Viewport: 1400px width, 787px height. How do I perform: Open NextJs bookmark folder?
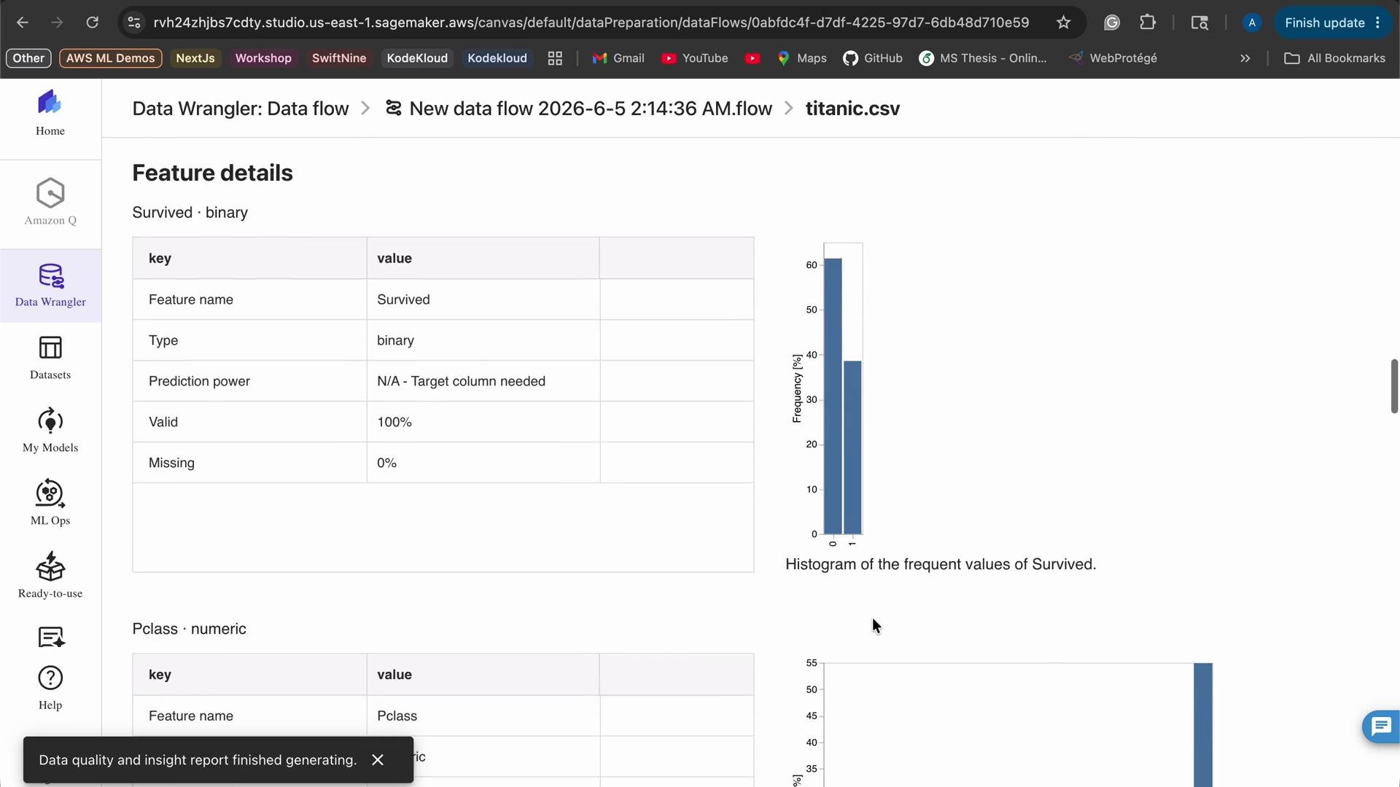pyautogui.click(x=195, y=58)
